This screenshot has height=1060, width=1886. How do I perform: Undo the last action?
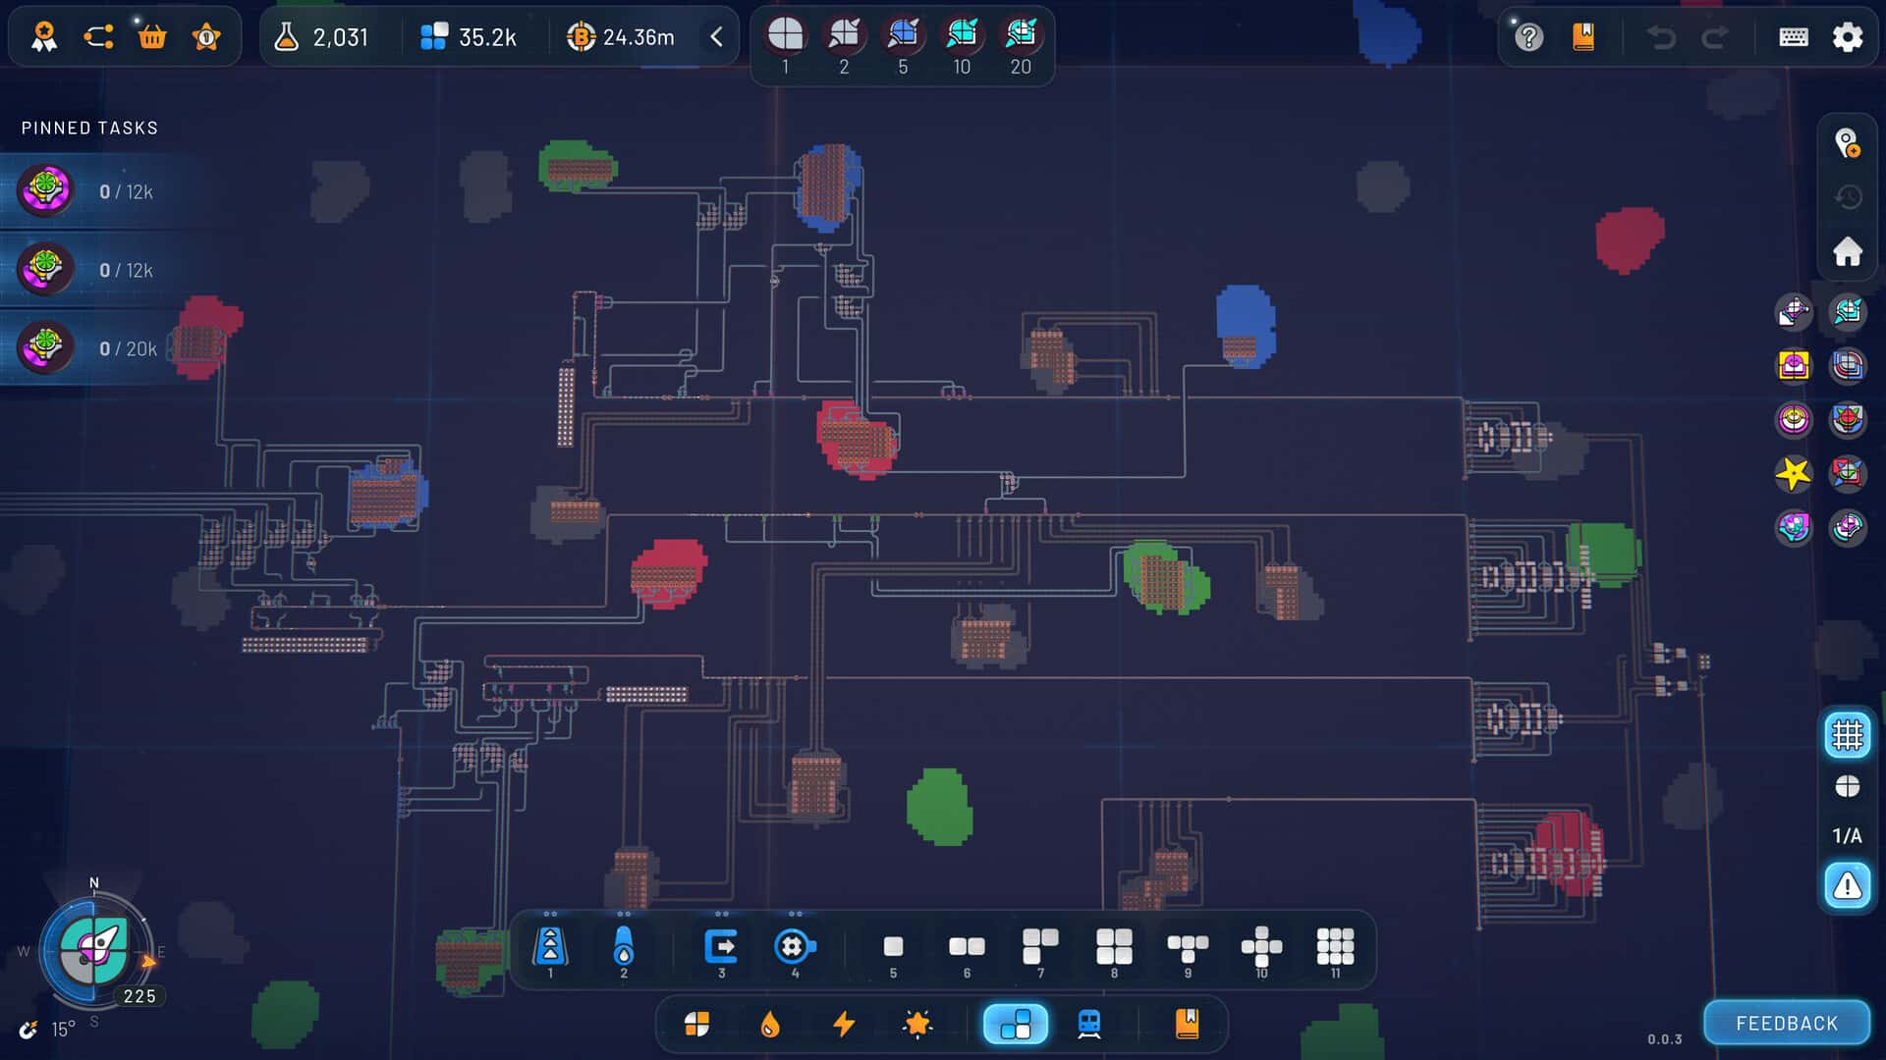(x=1661, y=37)
